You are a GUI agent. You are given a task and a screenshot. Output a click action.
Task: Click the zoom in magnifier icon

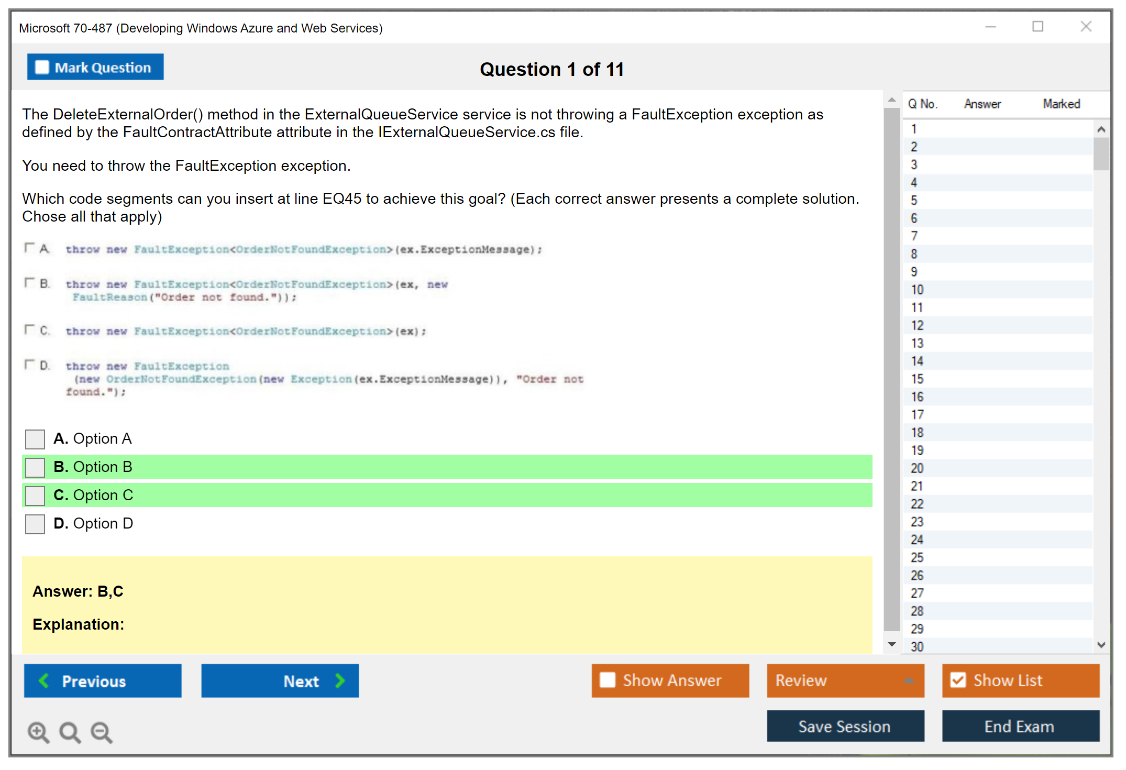(38, 732)
